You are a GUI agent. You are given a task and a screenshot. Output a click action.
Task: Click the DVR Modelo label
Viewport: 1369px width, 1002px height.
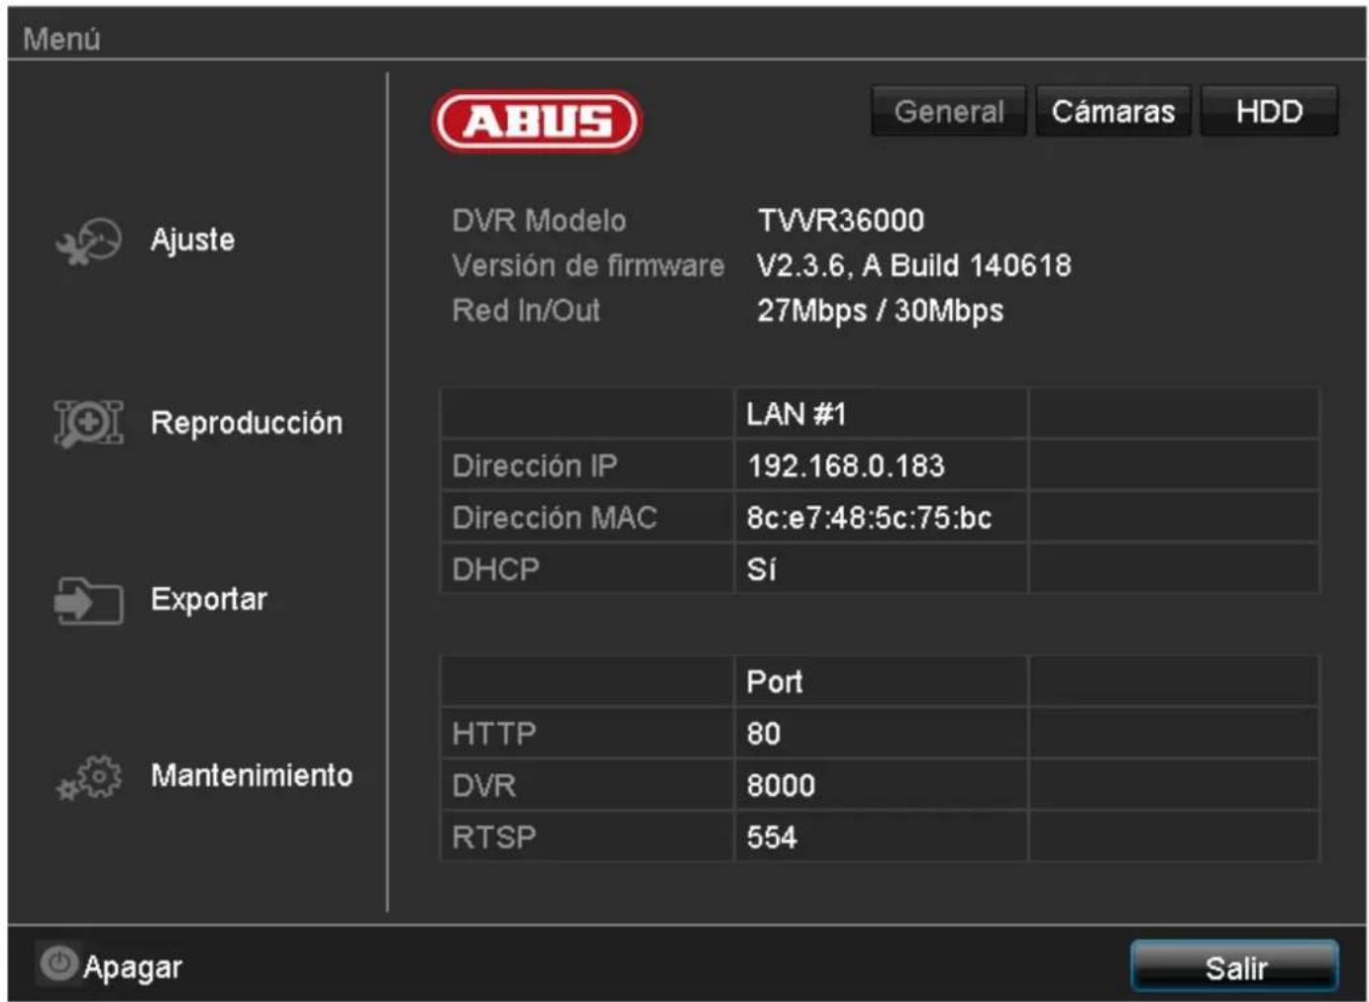[539, 220]
